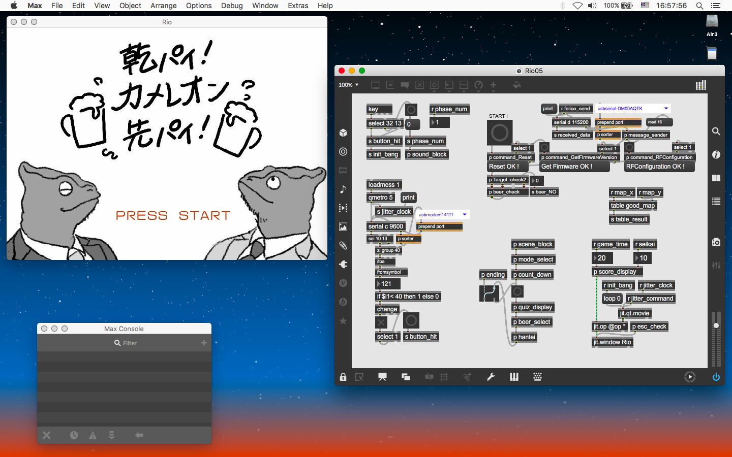Open the 100% zoom dropdown
This screenshot has height=457, width=732.
click(x=349, y=85)
